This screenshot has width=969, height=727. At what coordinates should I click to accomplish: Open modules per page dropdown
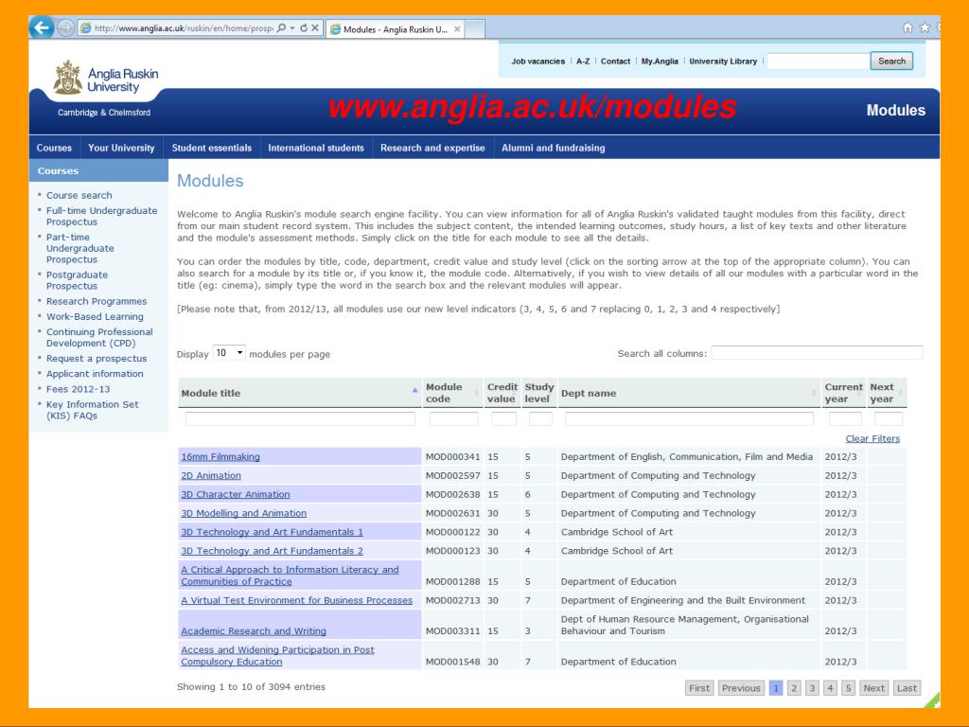click(229, 353)
